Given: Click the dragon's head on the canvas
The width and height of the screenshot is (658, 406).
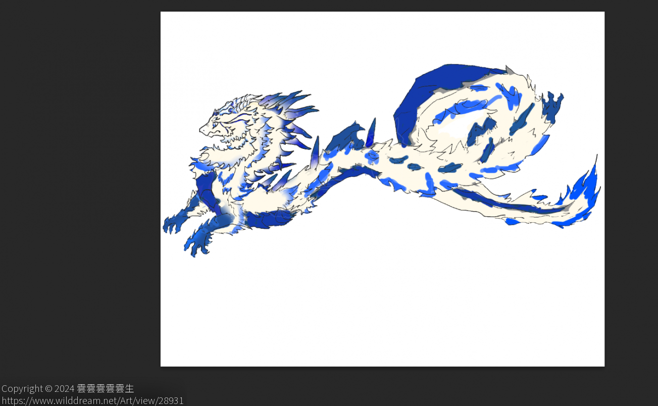Looking at the screenshot, I should coord(222,124).
